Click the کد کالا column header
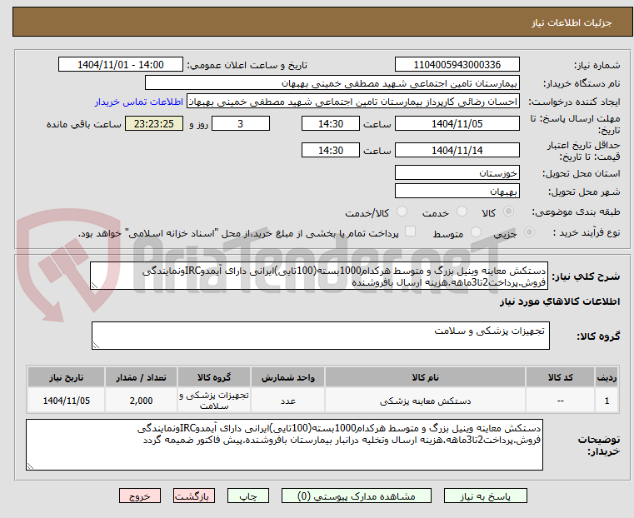Viewport: 634px width, 518px height. (560, 377)
